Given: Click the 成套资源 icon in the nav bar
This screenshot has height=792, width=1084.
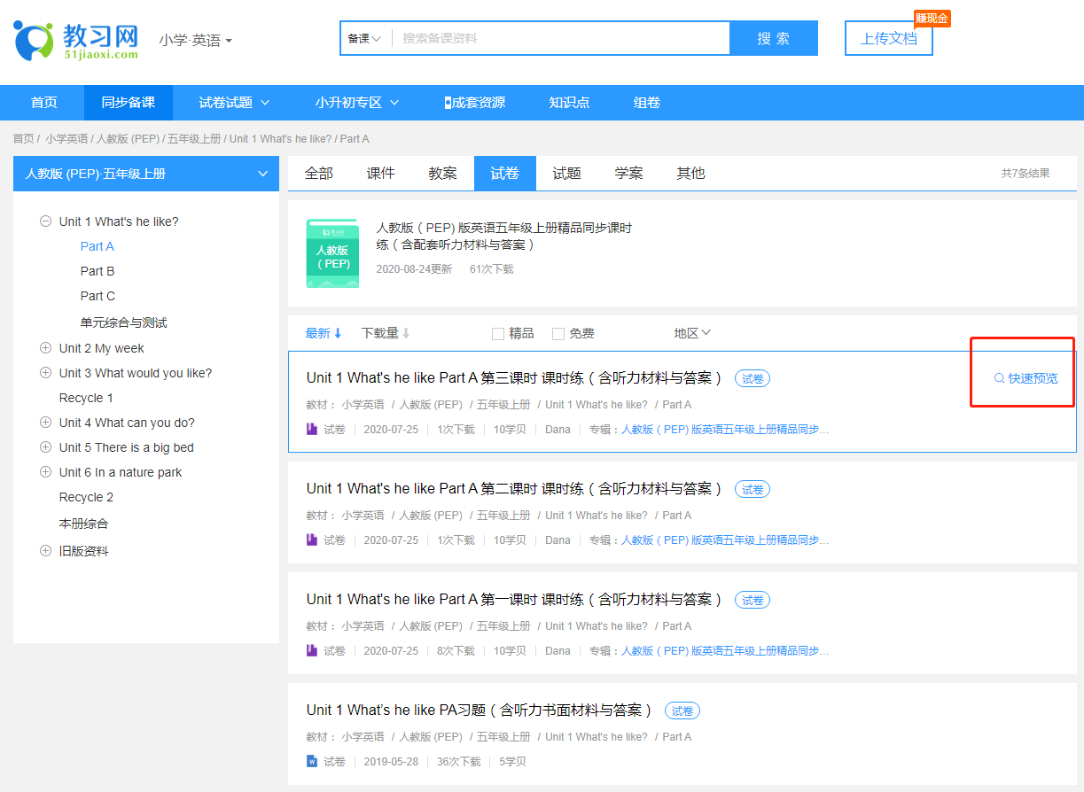Looking at the screenshot, I should pos(448,103).
